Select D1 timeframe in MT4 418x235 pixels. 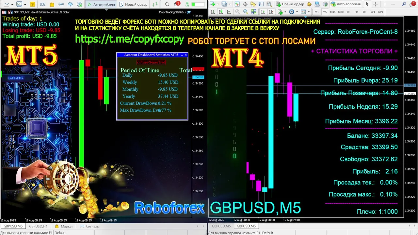[x=364, y=12]
